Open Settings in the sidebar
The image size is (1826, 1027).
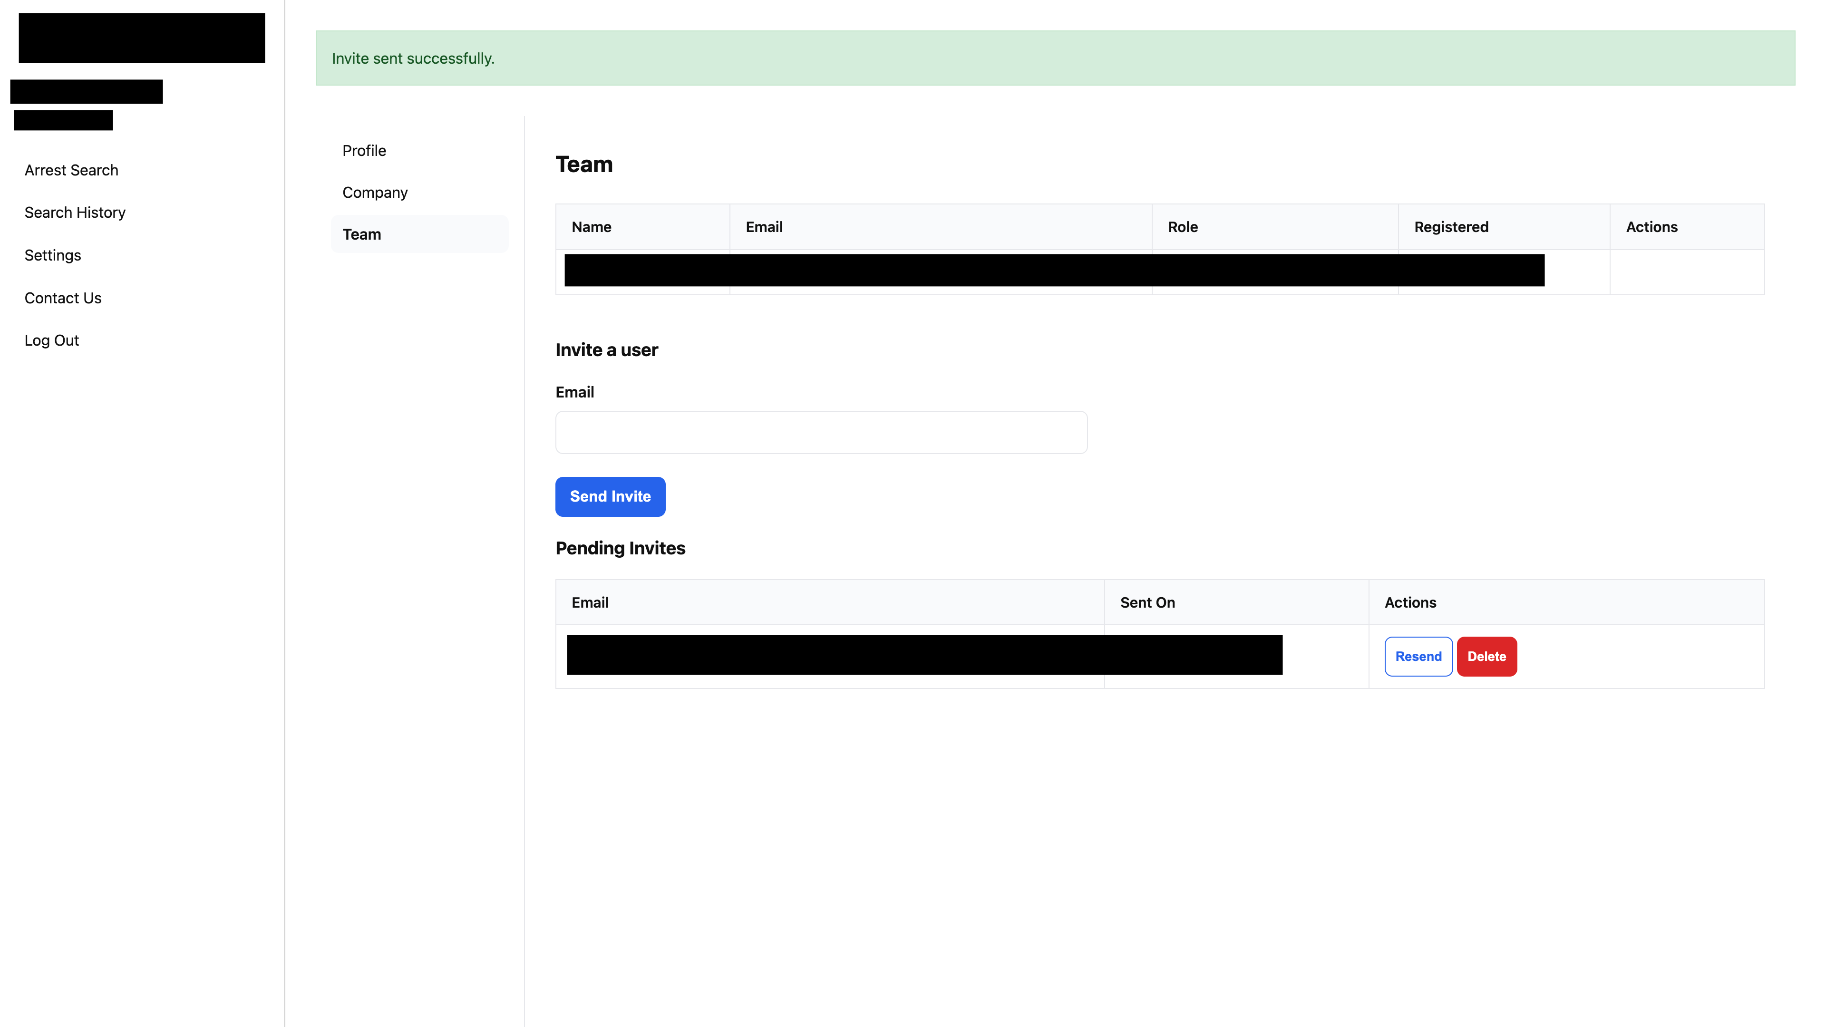coord(52,255)
